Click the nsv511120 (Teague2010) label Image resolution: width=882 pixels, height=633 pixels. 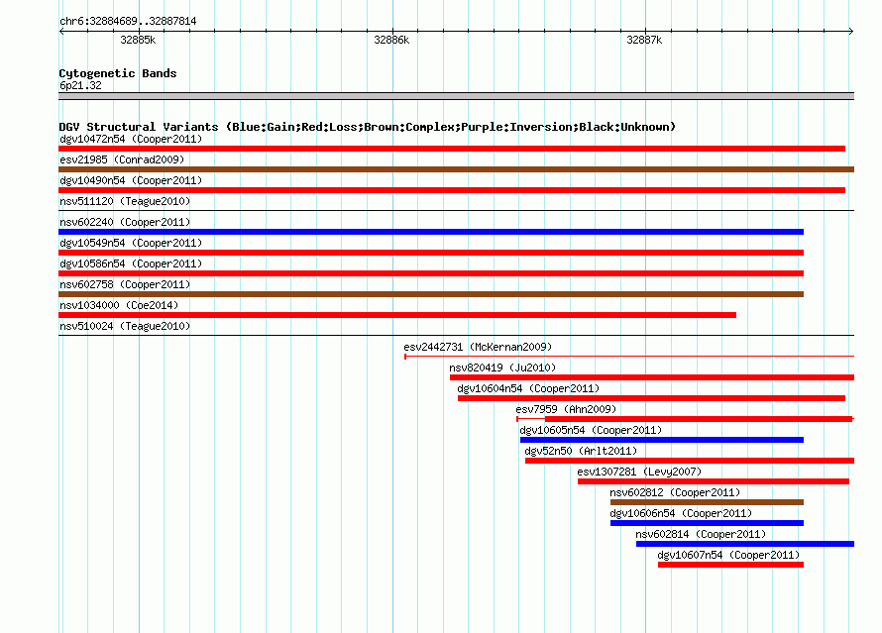click(125, 201)
